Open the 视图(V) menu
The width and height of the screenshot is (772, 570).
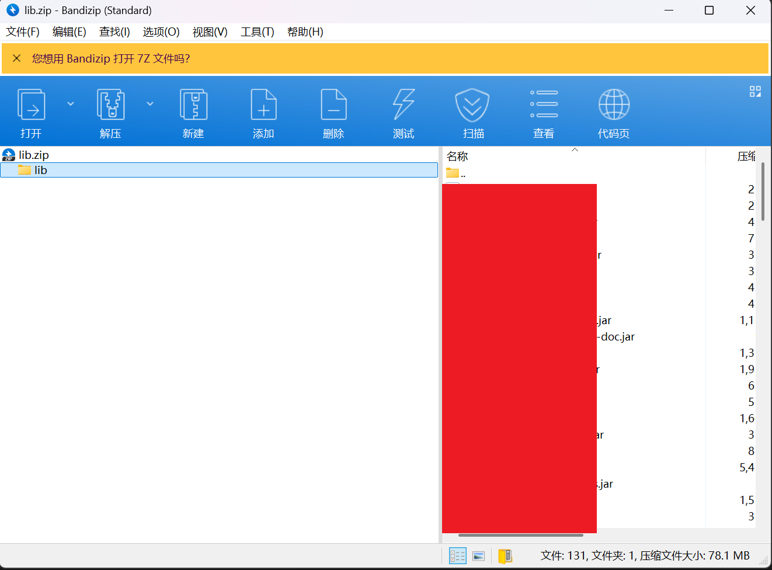[210, 32]
